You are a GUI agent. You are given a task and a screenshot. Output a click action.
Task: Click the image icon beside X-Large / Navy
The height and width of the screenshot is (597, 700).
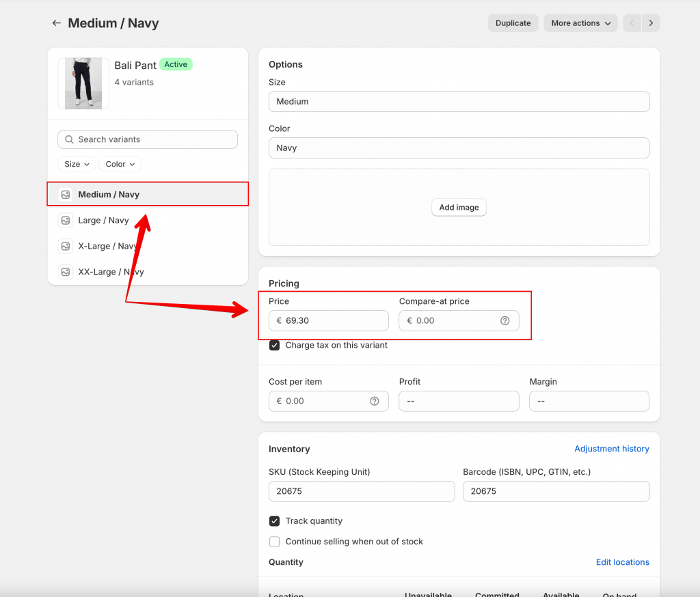pos(66,247)
